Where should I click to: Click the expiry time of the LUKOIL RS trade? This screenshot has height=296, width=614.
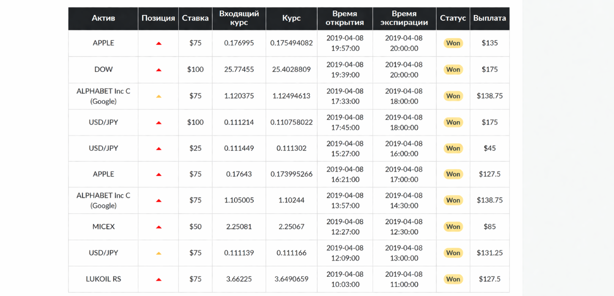coord(404,279)
